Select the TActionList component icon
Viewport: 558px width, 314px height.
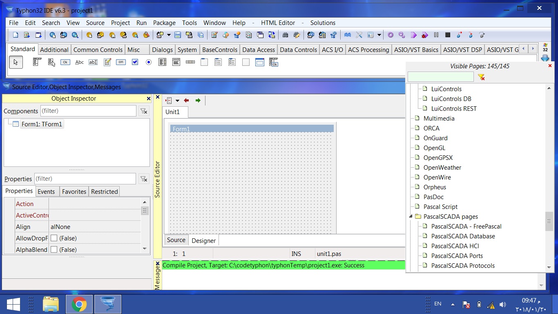click(x=274, y=62)
